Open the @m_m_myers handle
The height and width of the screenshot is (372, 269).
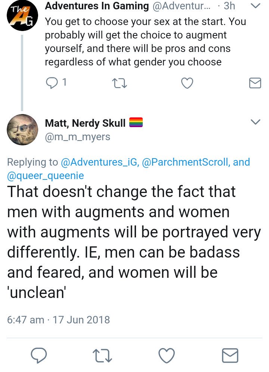[77, 137]
